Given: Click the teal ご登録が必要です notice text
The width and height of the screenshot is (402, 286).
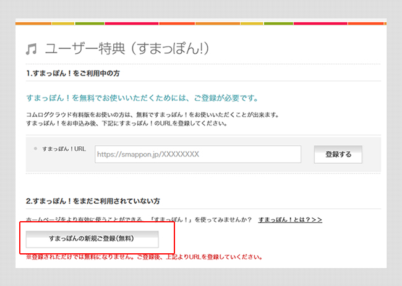Looking at the screenshot, I should pyautogui.click(x=142, y=98).
